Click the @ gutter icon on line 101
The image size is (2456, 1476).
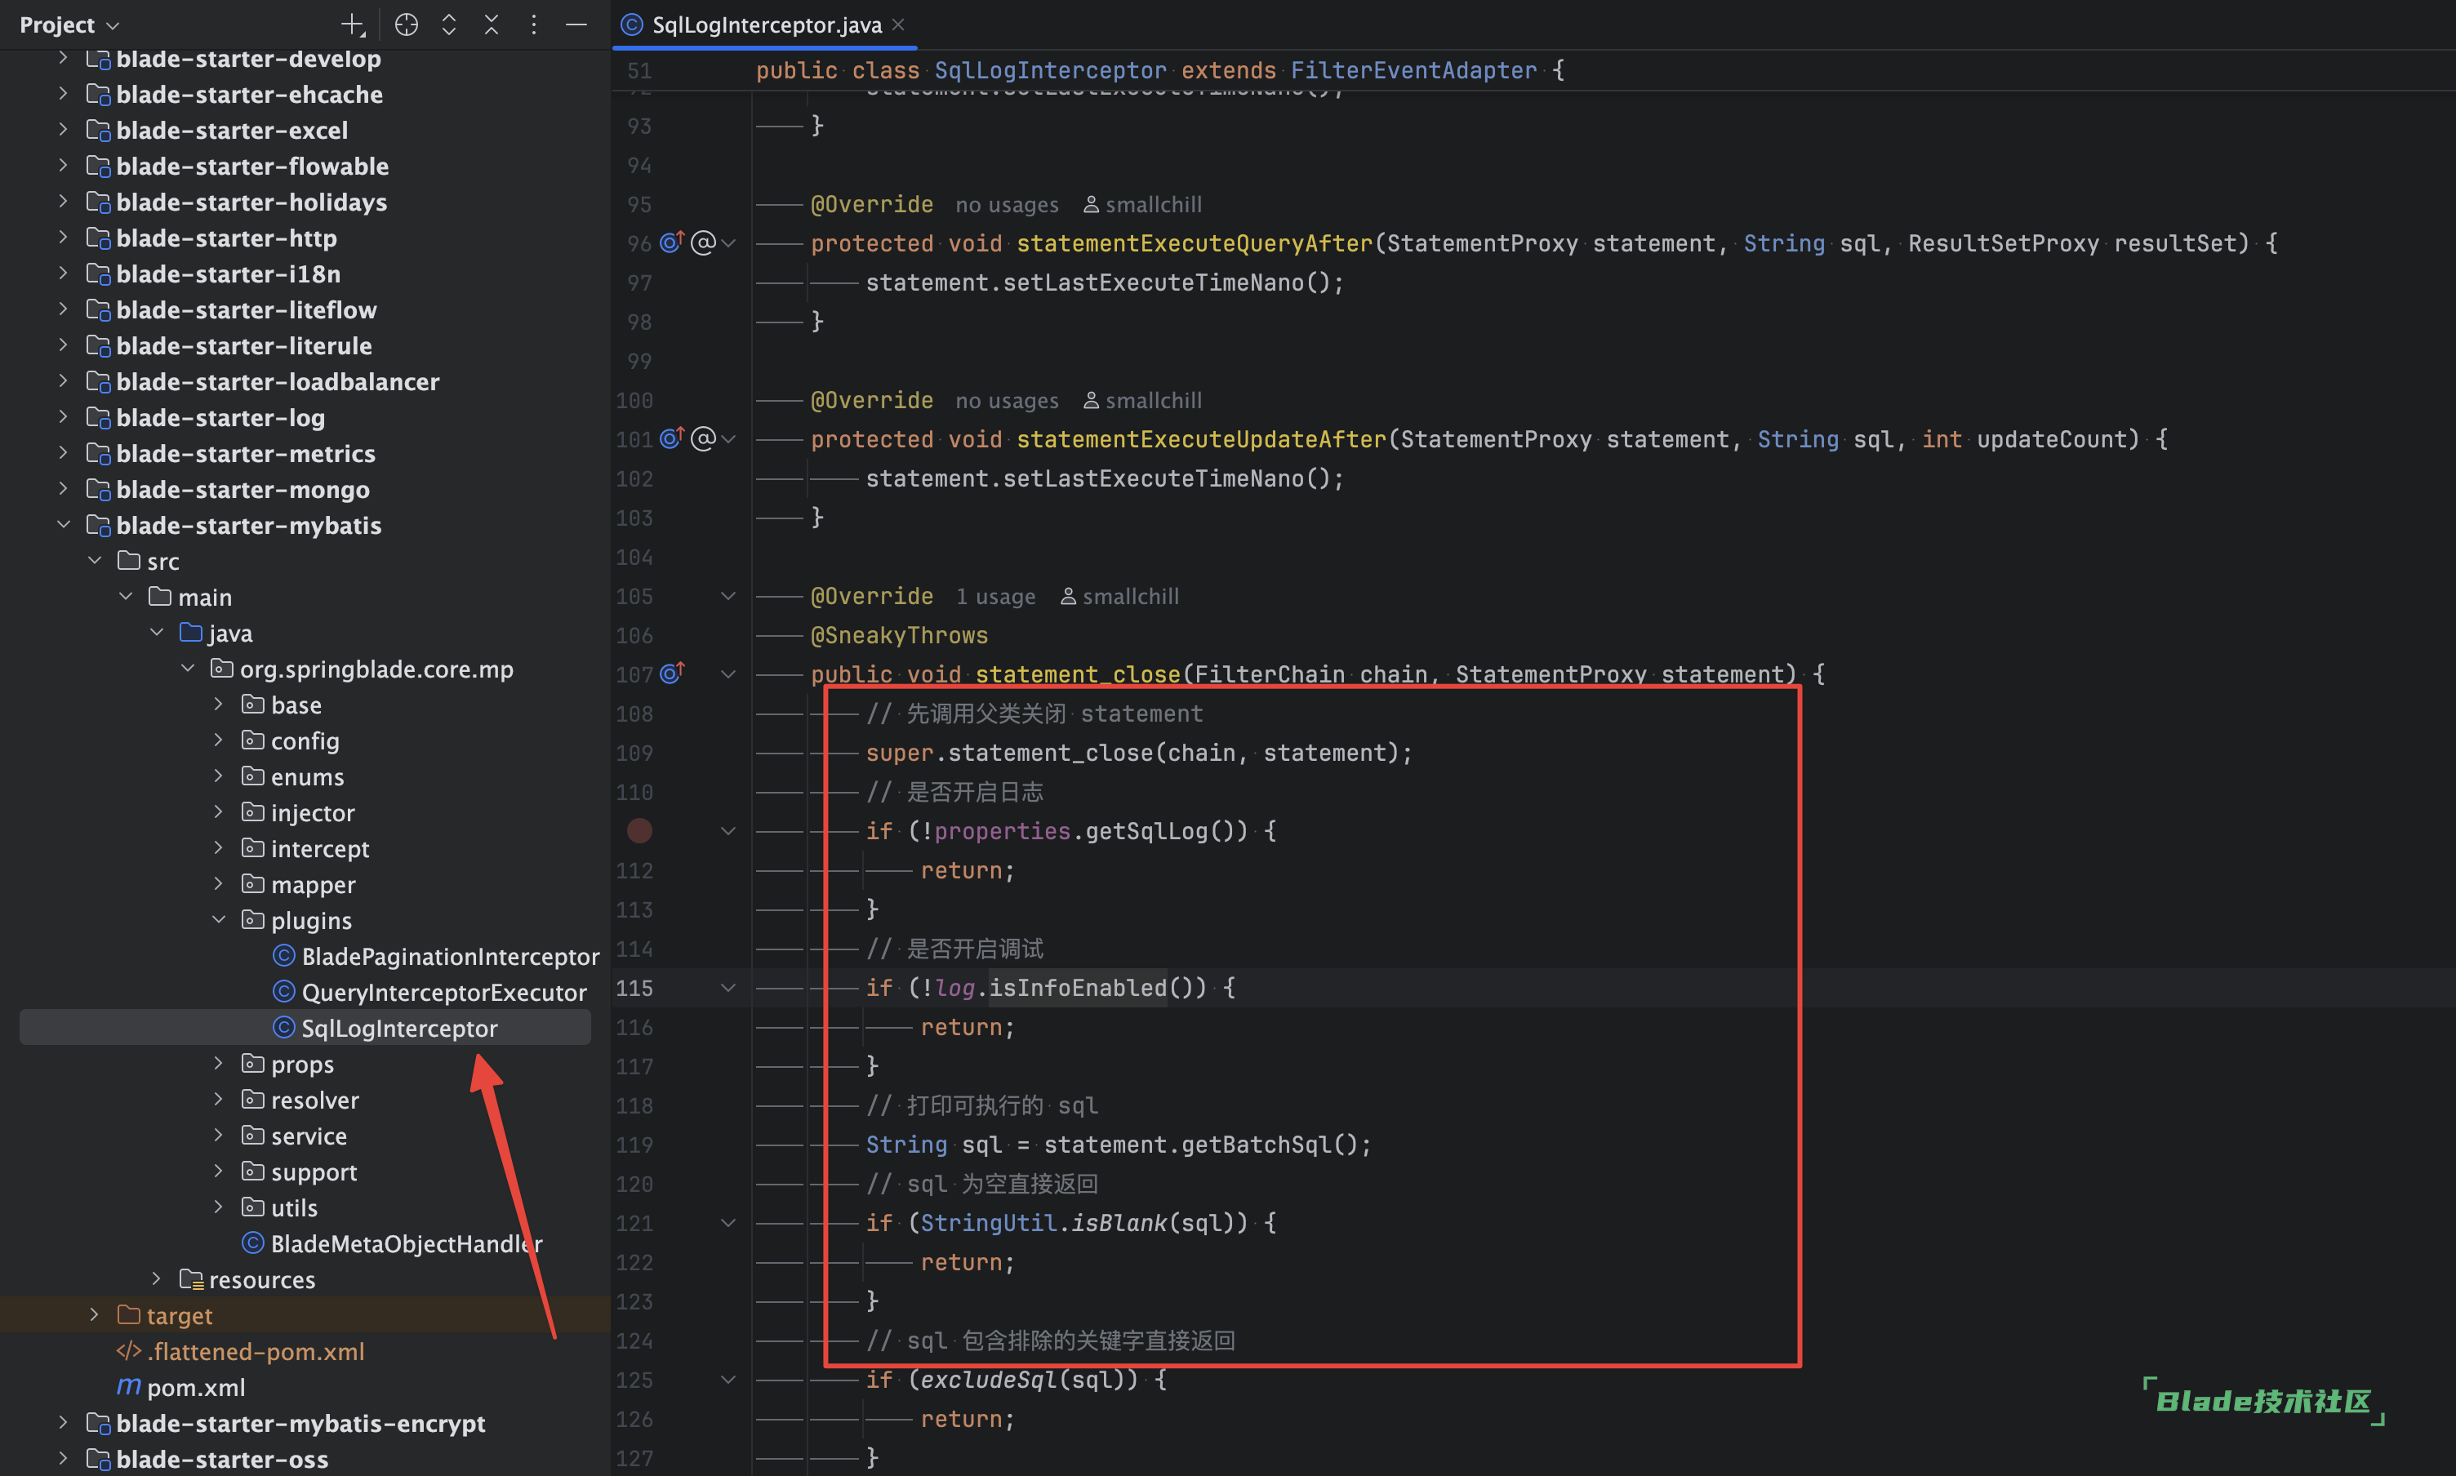703,438
